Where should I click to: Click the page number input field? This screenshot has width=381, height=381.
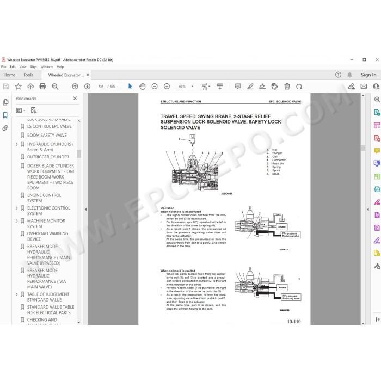tap(101, 86)
